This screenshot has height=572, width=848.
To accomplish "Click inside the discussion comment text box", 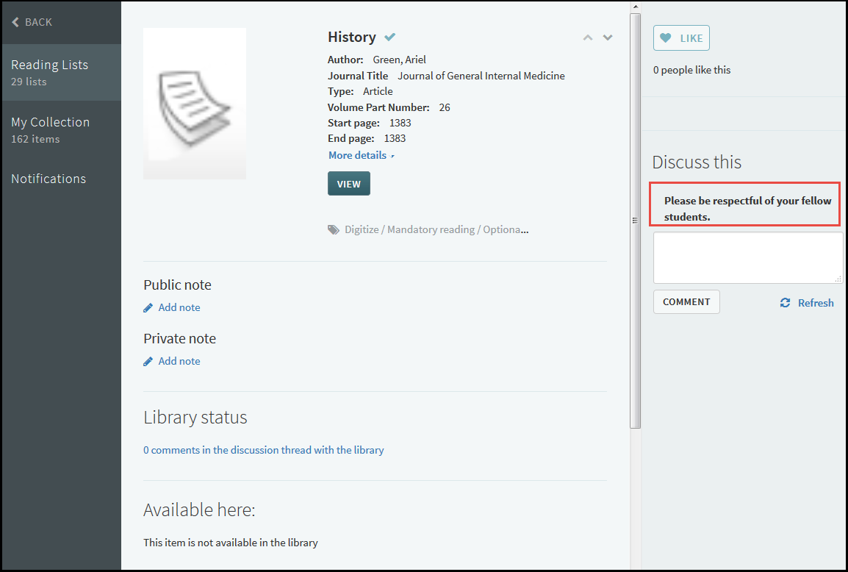I will tap(747, 257).
